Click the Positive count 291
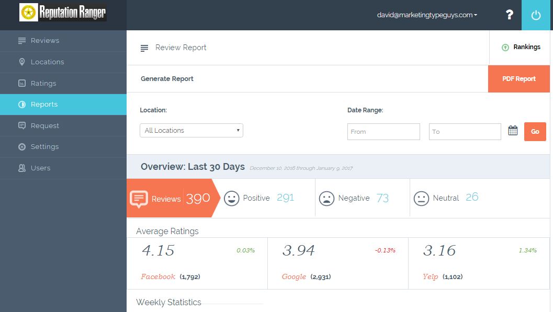The height and width of the screenshot is (312, 553). click(x=285, y=198)
